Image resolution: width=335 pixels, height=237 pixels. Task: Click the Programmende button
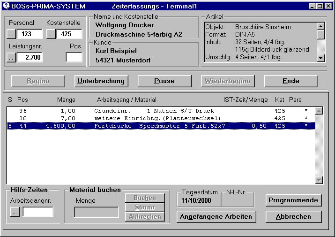pos(294,200)
